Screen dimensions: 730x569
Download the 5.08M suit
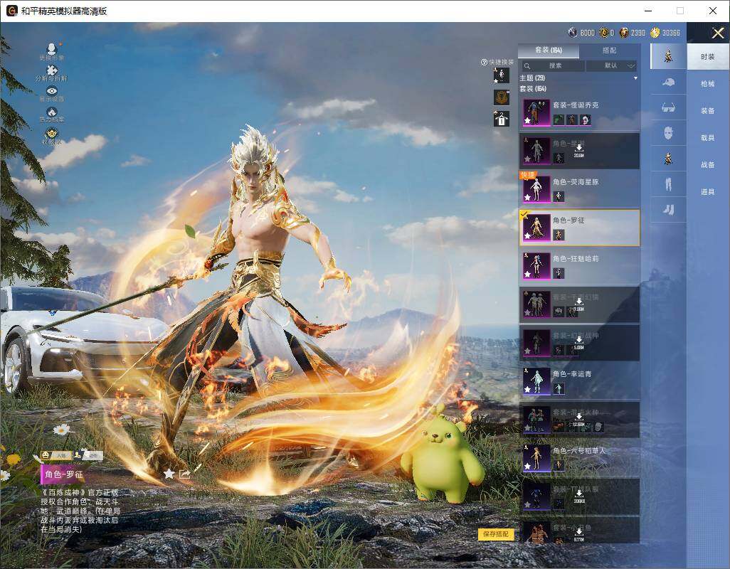578,343
